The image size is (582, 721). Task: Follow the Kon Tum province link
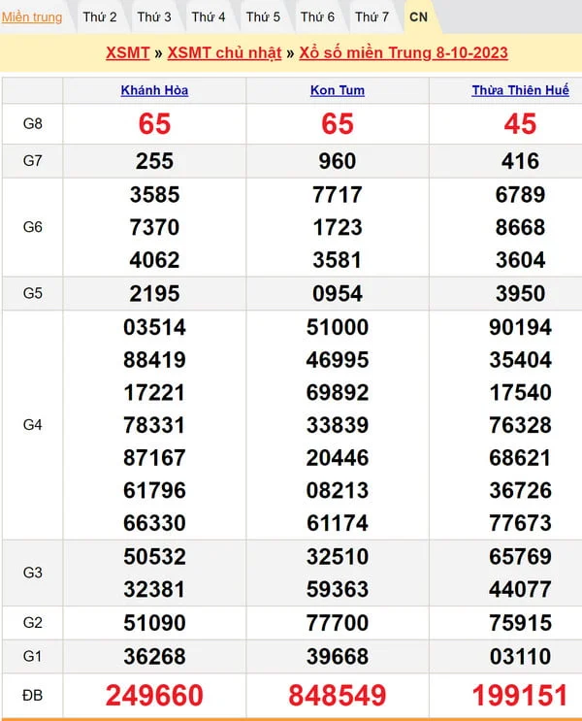(338, 90)
